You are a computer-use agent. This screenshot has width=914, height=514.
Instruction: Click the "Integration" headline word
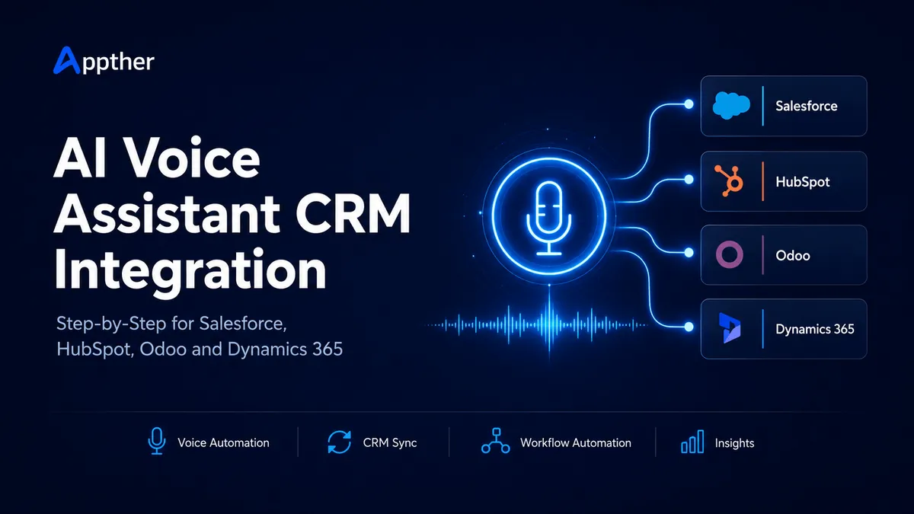tap(191, 273)
